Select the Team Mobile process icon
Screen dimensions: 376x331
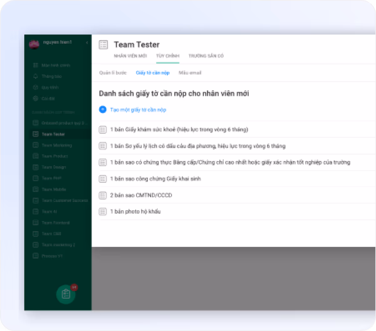click(36, 189)
